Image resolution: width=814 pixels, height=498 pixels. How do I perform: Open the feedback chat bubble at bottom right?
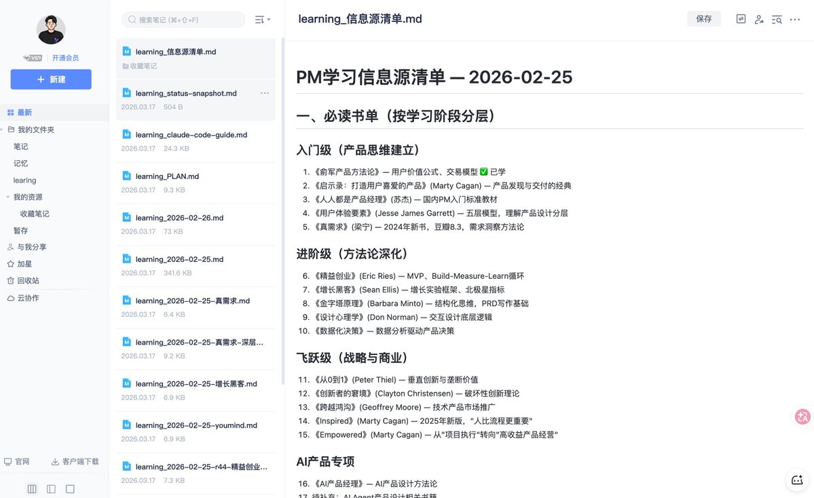(796, 480)
